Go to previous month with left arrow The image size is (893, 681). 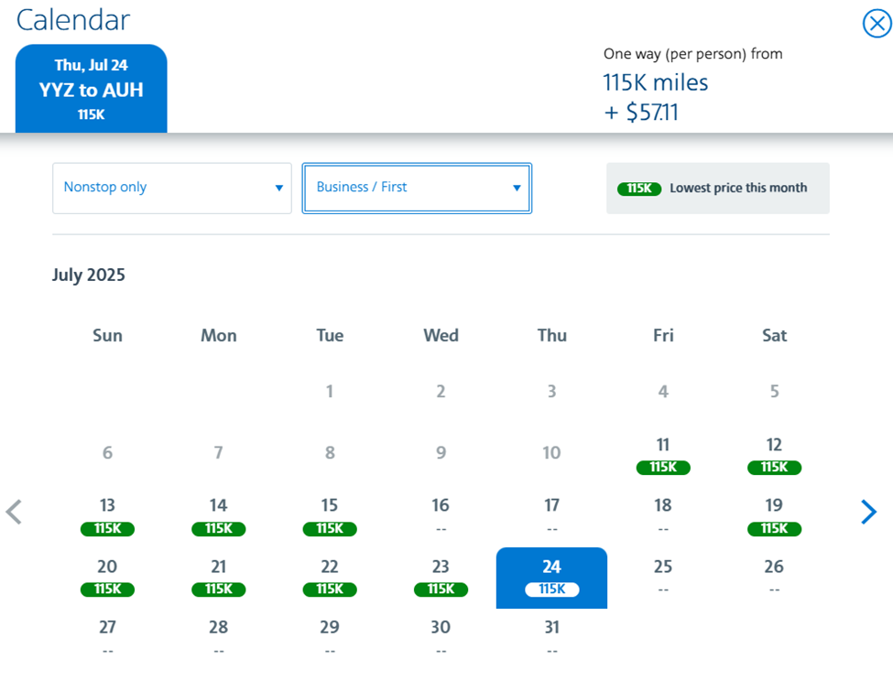point(14,512)
